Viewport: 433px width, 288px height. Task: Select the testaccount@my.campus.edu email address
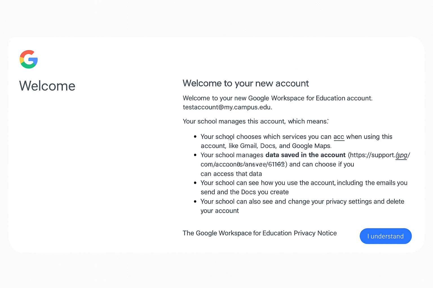click(227, 107)
